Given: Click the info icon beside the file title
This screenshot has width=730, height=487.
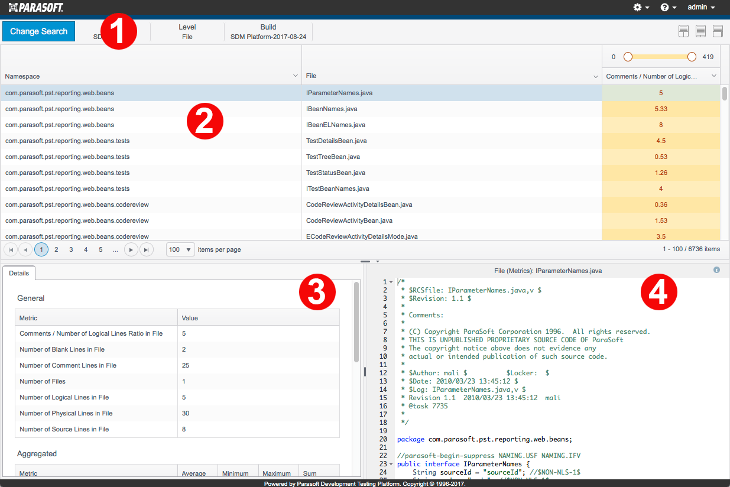Looking at the screenshot, I should pos(716,270).
